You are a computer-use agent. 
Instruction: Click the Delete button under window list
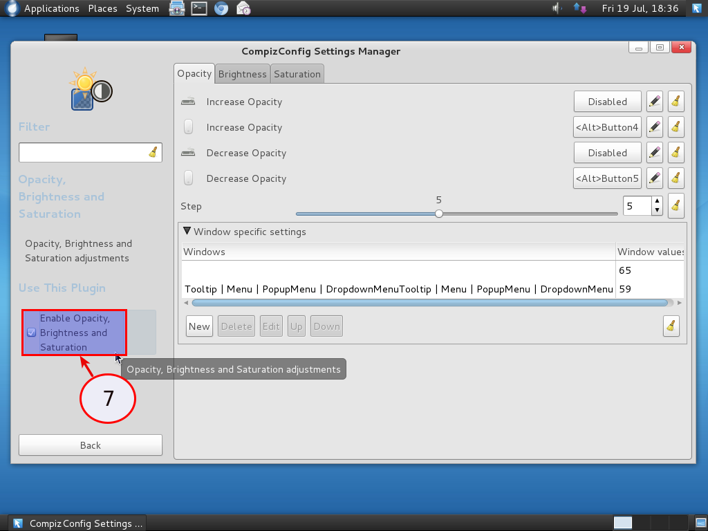[x=236, y=326]
